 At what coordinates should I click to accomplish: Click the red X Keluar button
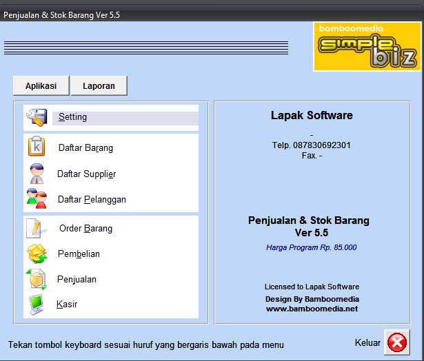[x=397, y=342]
